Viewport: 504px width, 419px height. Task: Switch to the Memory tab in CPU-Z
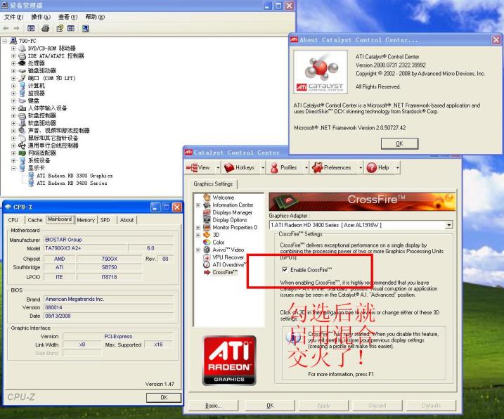86,220
